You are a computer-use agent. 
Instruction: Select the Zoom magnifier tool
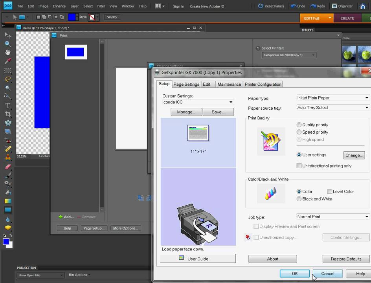tap(8, 44)
